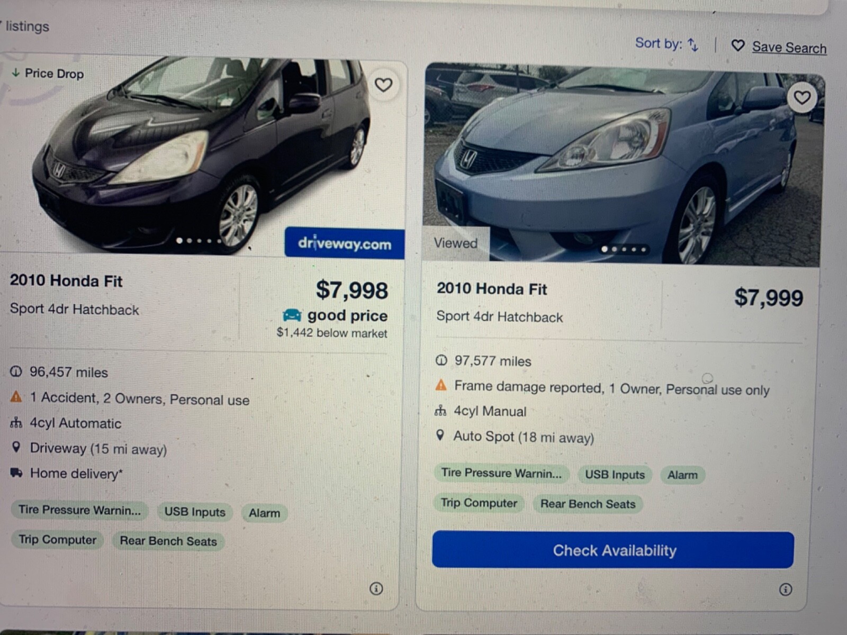The width and height of the screenshot is (847, 635).
Task: Click the Driveway location pin icon
Action: (16, 447)
